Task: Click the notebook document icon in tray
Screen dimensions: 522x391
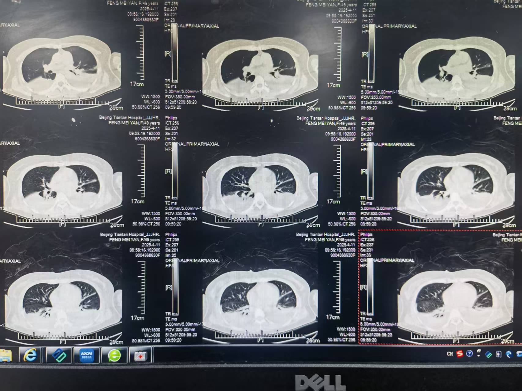Action: [x=498, y=354]
